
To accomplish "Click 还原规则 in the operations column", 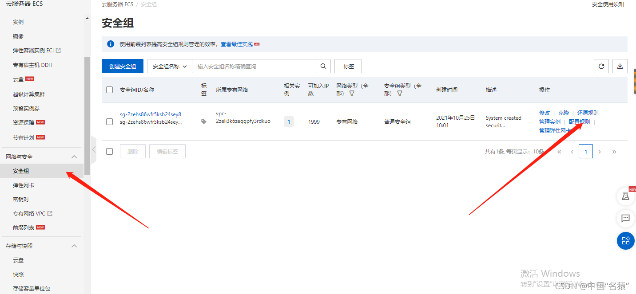I will tap(588, 113).
